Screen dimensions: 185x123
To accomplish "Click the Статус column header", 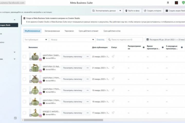I will 114,47.
